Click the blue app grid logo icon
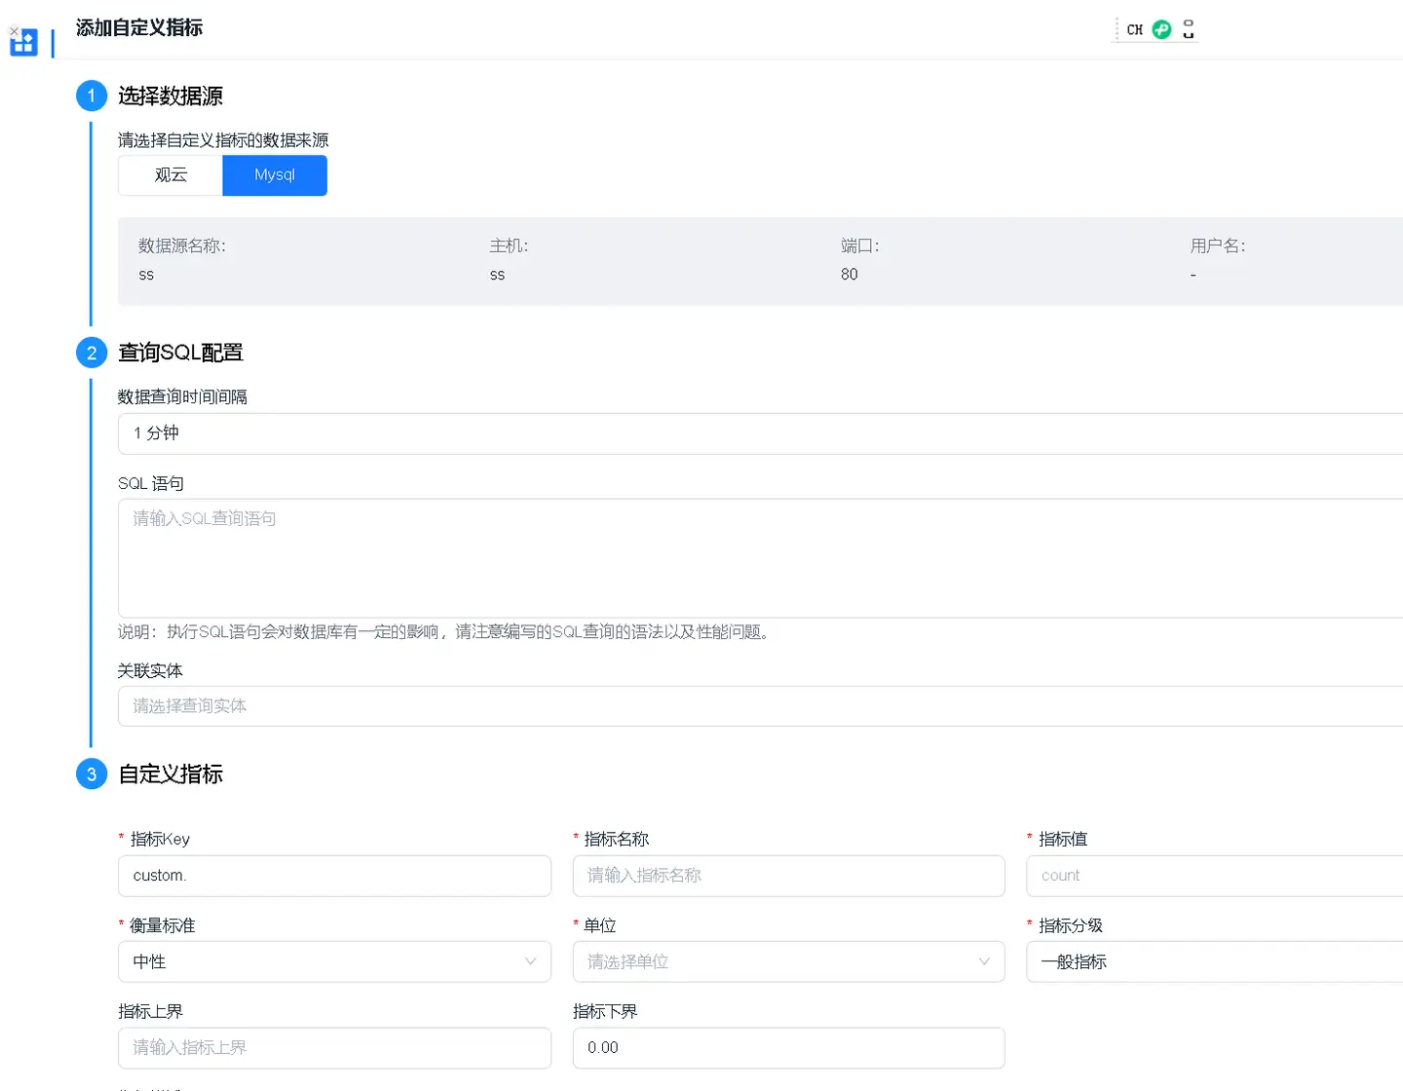The height and width of the screenshot is (1091, 1403). click(x=24, y=43)
